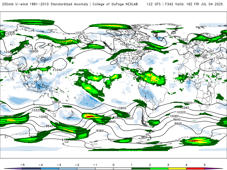Viewport: 227px width, 170px height.
Task: Click the medium blue swatch between -4 and -3
Action: [x=50, y=169]
